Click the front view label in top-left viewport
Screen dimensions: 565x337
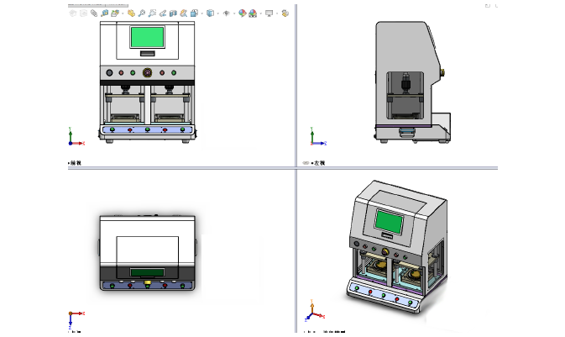coord(76,163)
